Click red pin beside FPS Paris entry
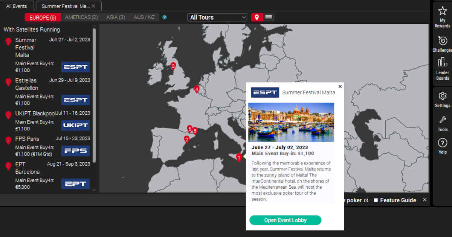The image size is (452, 237). click(x=8, y=140)
